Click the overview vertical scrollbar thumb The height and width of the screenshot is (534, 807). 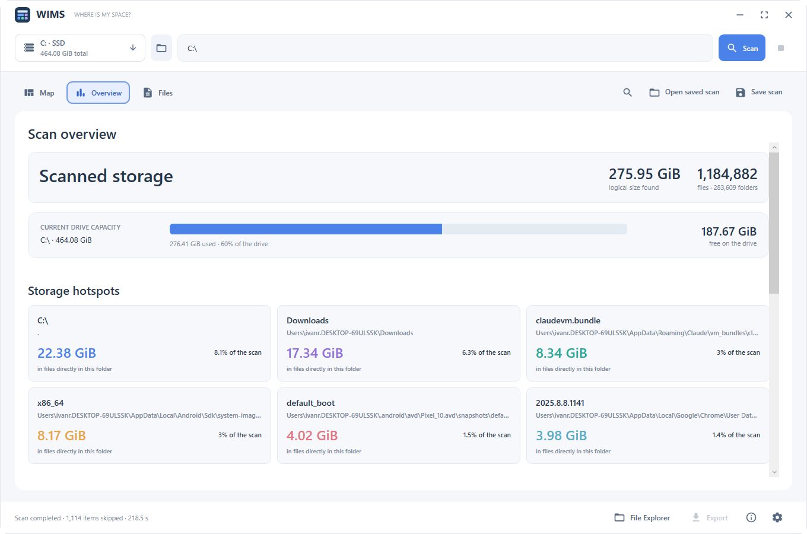(774, 223)
